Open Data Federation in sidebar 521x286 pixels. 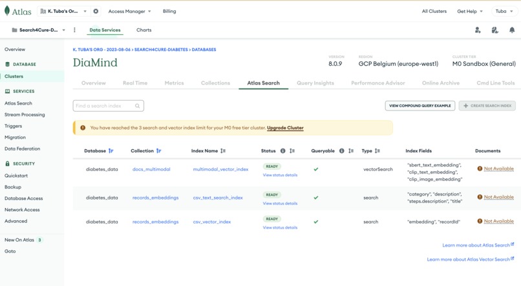(x=22, y=148)
